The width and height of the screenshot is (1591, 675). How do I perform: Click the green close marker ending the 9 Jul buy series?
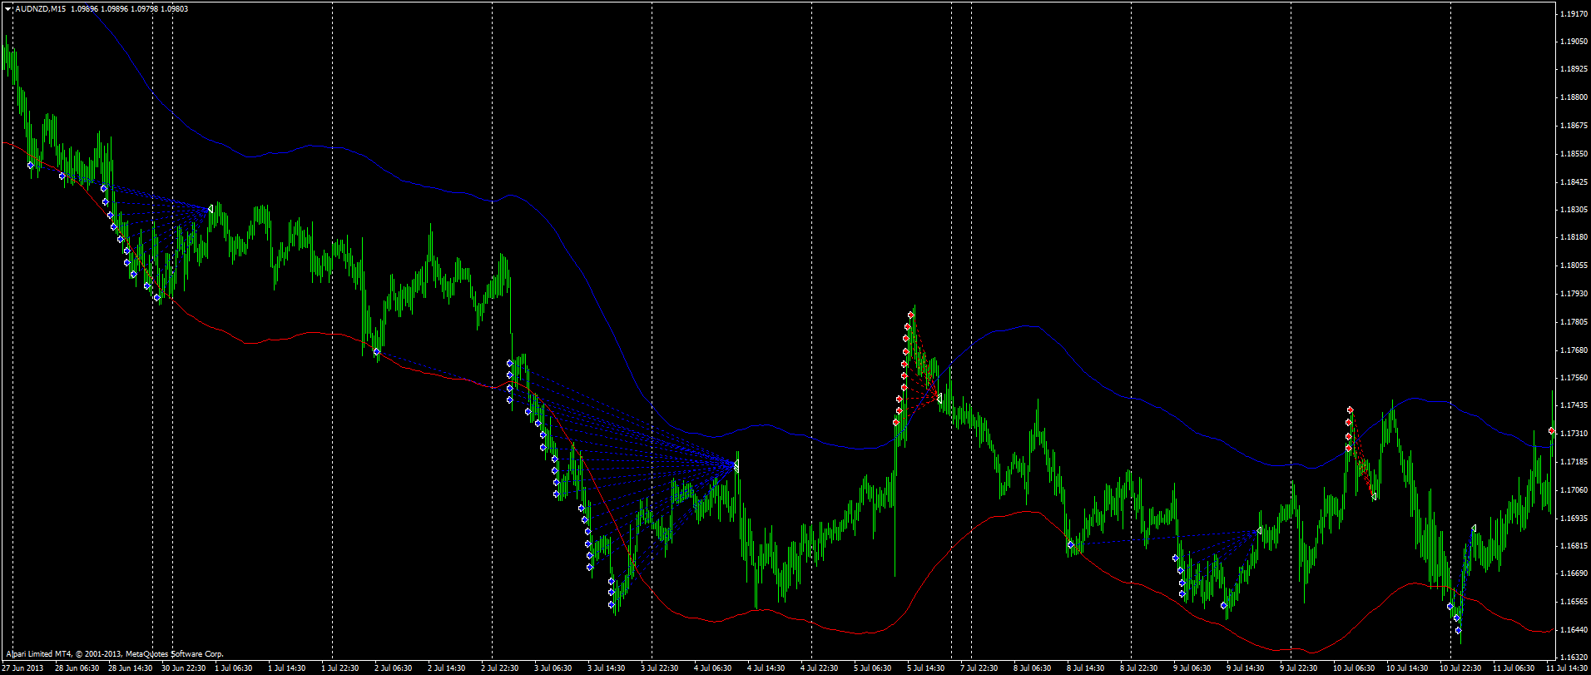pyautogui.click(x=1259, y=530)
